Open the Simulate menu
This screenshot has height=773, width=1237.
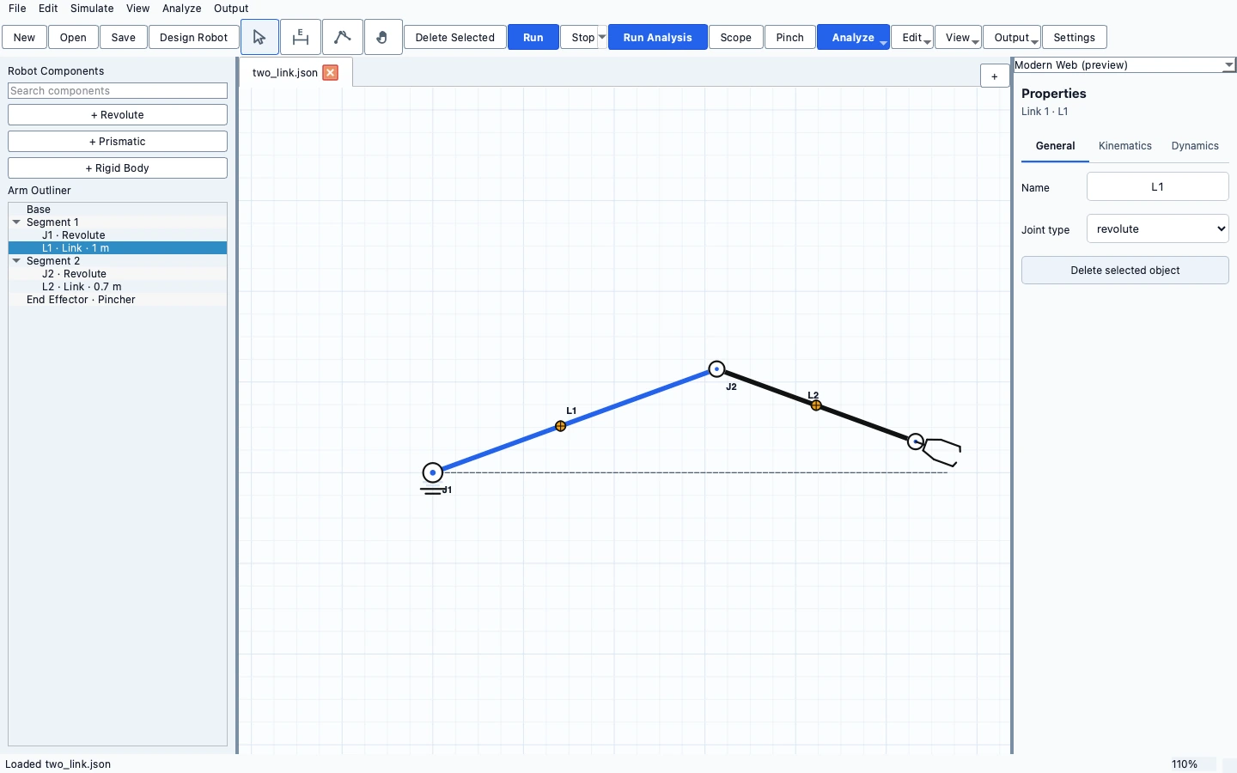[x=92, y=9]
